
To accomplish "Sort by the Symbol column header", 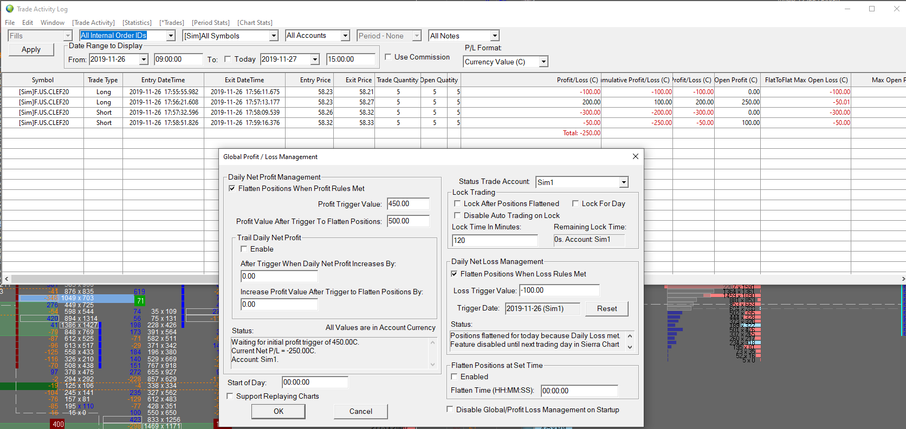I will point(43,80).
